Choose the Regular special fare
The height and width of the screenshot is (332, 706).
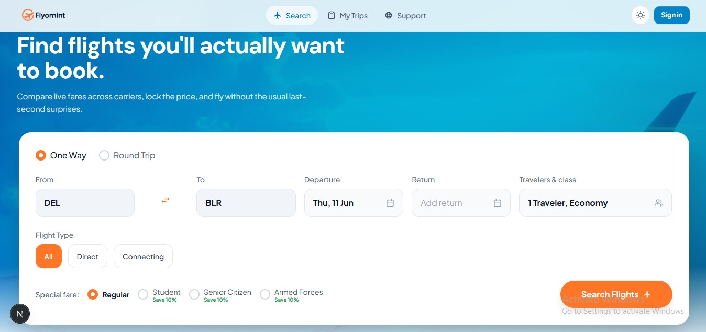108,295
